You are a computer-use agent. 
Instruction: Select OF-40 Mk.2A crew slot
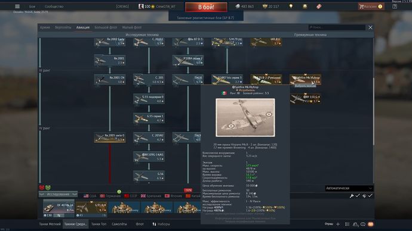pyautogui.click(x=59, y=208)
